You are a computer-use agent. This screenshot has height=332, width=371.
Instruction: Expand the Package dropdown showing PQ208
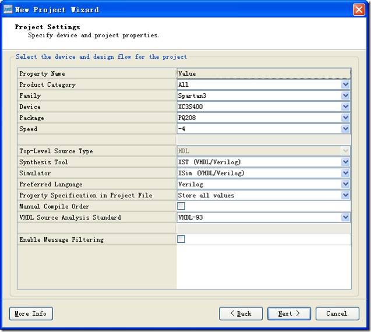pos(345,118)
